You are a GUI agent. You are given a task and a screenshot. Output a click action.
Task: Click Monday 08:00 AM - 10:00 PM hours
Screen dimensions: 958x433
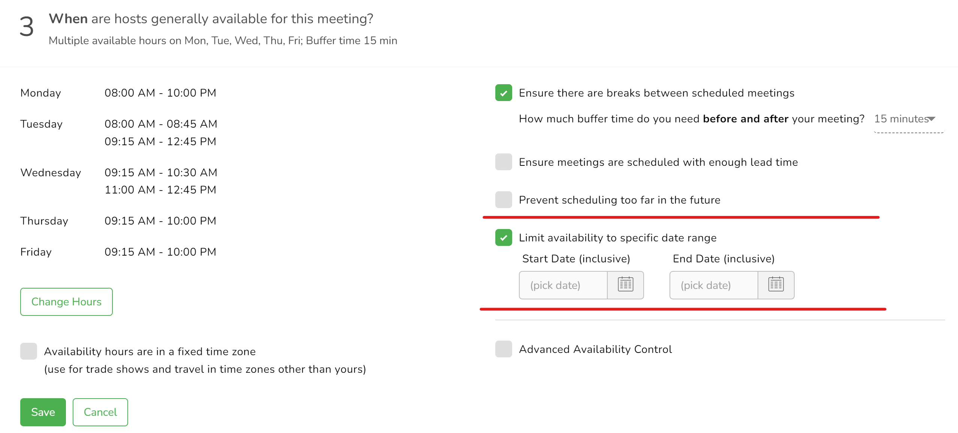[160, 93]
